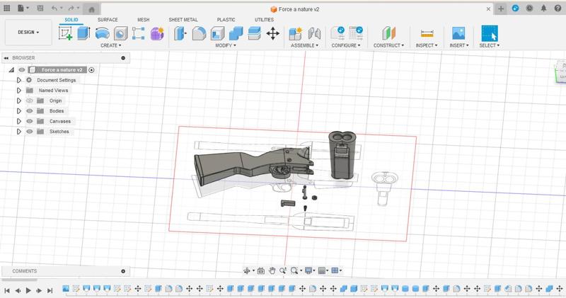Expand the Named Views node
Image resolution: width=566 pixels, height=298 pixels.
tap(19, 91)
